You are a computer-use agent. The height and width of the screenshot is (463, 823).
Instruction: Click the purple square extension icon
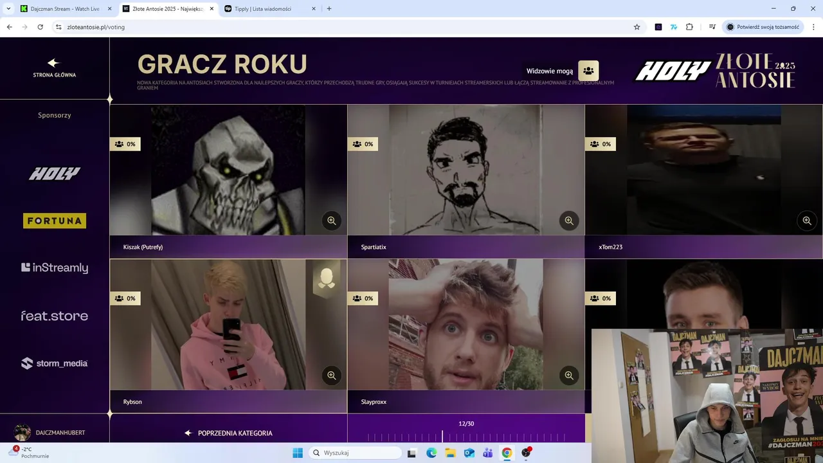coord(658,27)
